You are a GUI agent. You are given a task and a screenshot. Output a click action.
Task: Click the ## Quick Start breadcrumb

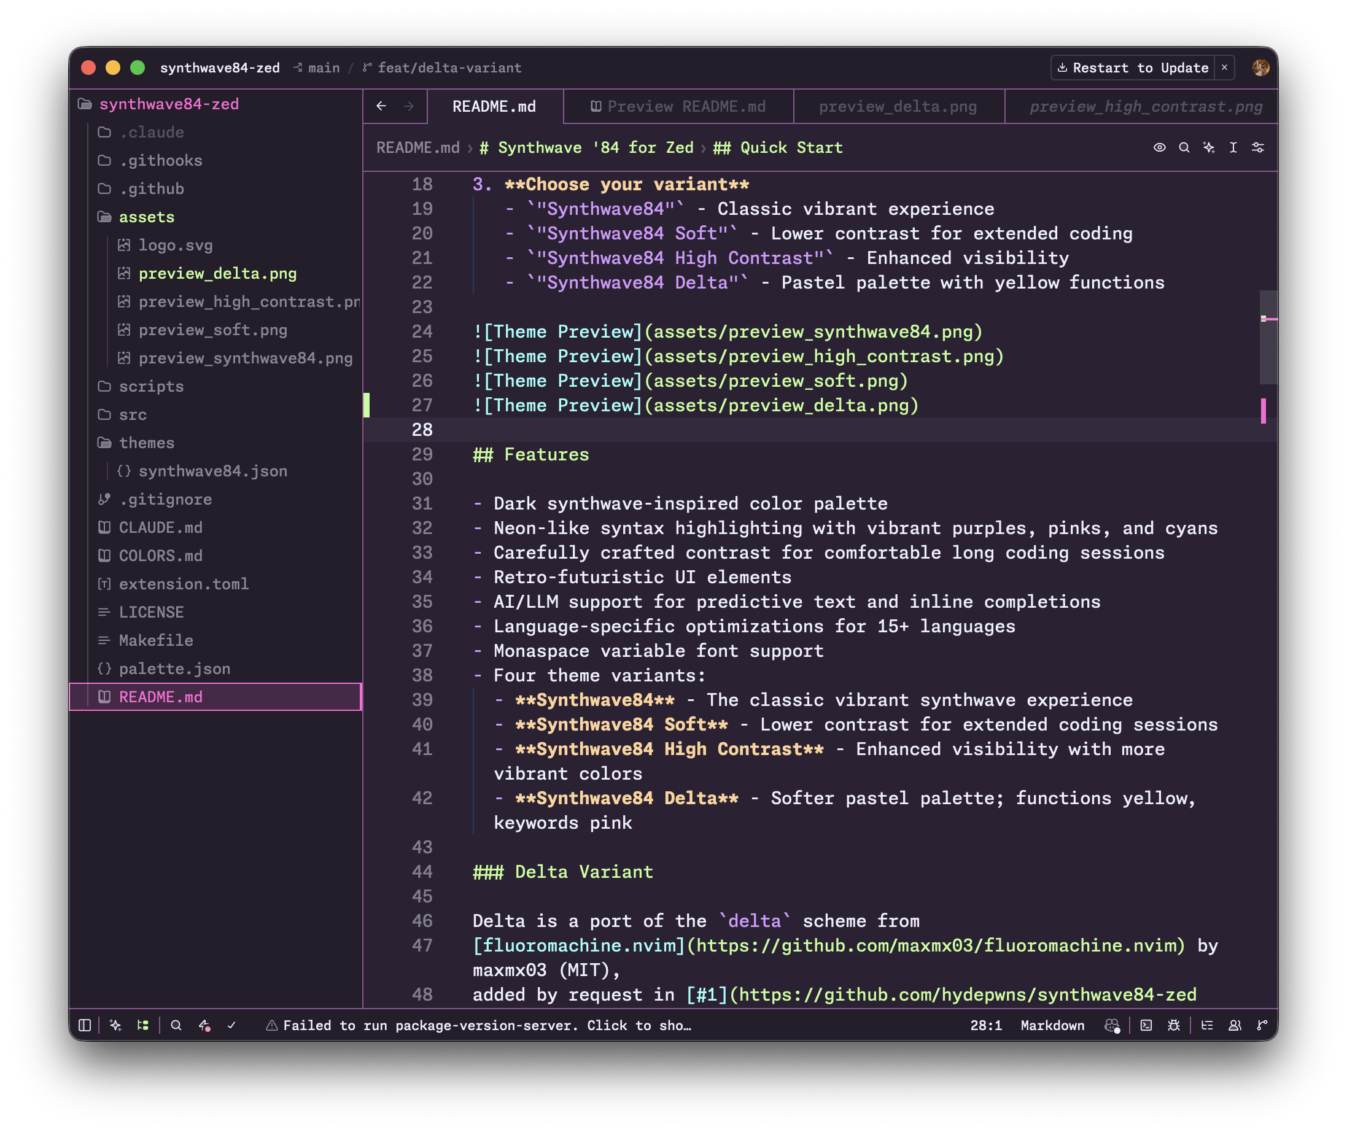click(x=778, y=147)
